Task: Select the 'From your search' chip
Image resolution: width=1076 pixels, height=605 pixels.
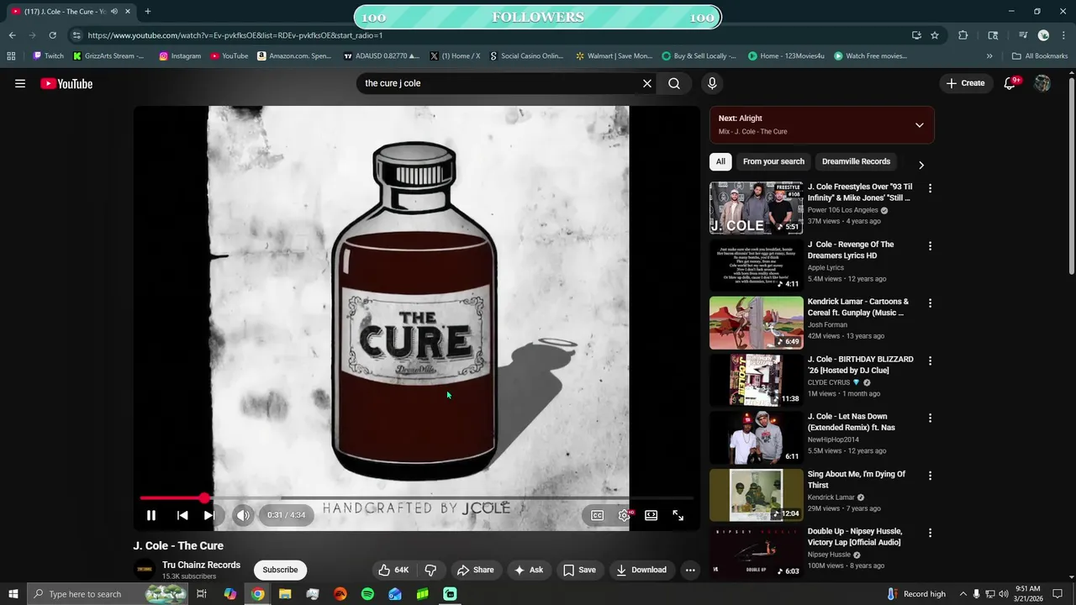Action: click(773, 161)
